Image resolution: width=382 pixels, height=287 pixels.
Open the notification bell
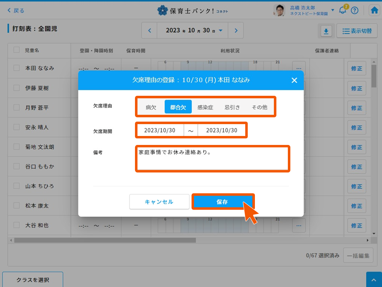(343, 10)
